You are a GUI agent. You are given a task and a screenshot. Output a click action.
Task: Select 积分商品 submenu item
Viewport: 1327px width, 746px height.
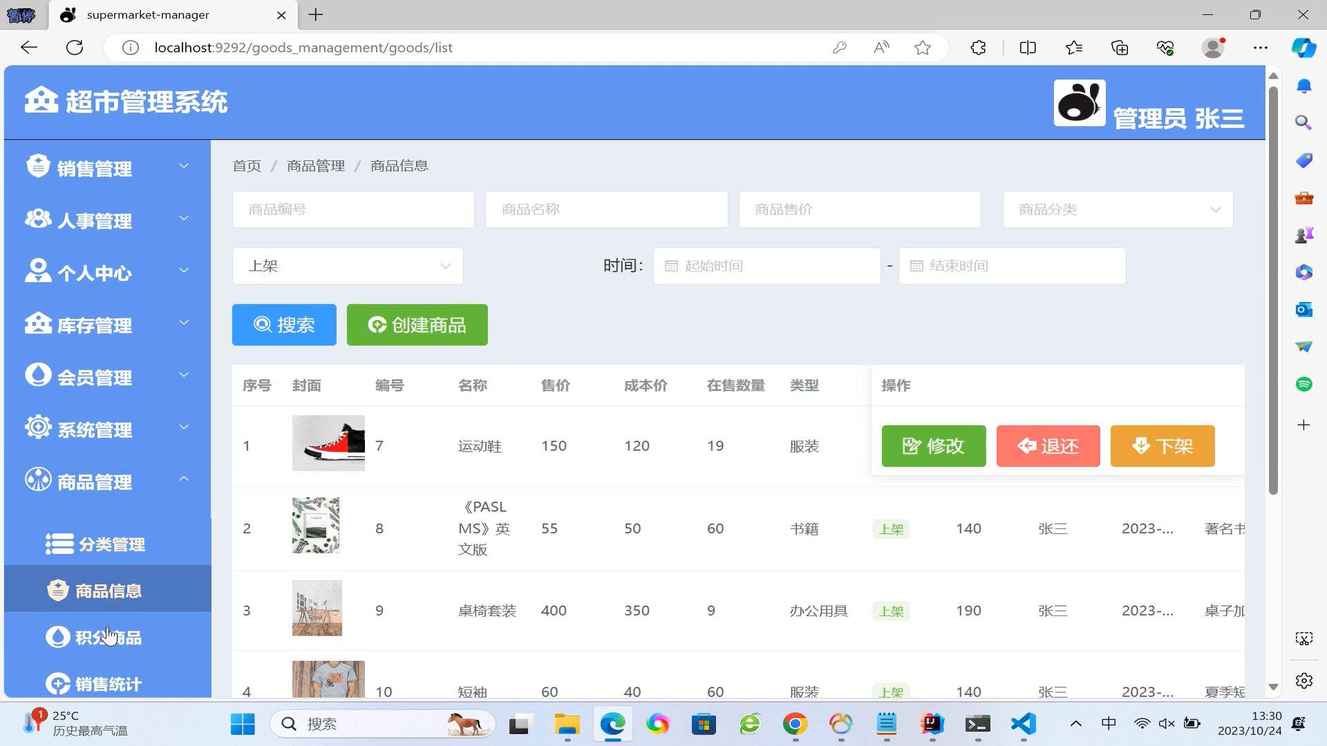[108, 637]
